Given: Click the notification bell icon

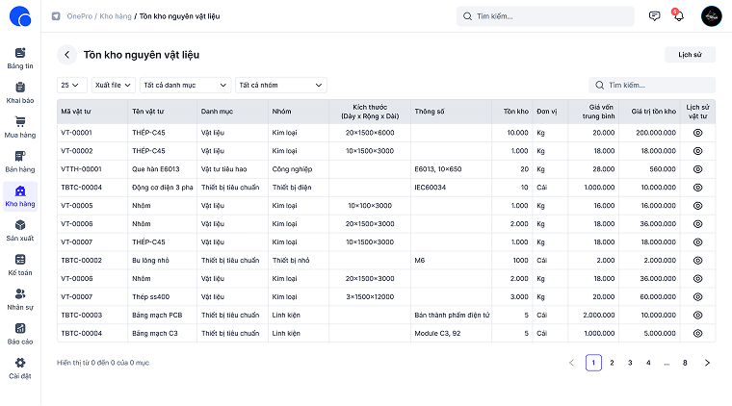Looking at the screenshot, I should tap(678, 16).
